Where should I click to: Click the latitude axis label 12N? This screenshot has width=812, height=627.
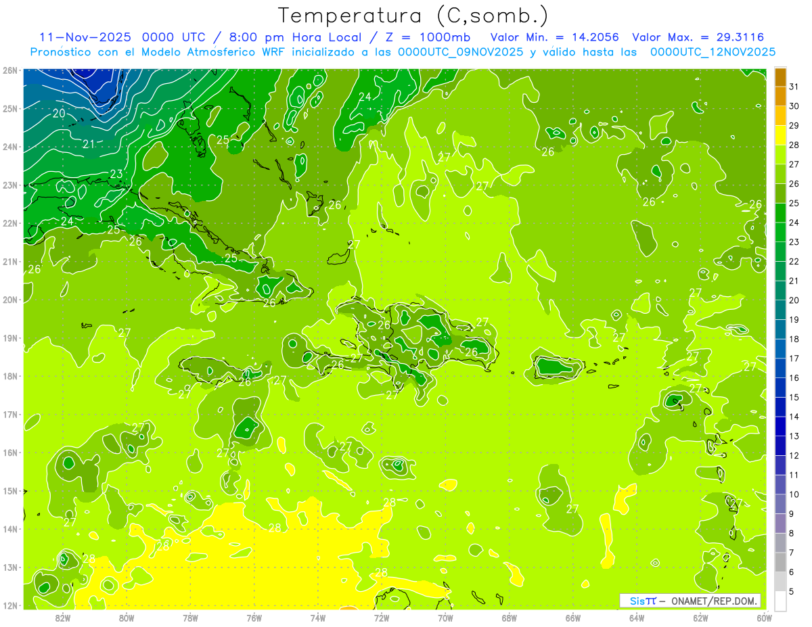(x=9, y=605)
